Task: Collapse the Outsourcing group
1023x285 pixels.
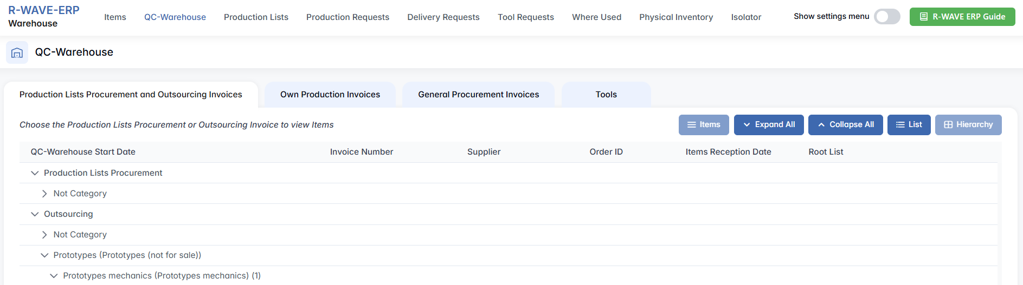Action: [35, 214]
